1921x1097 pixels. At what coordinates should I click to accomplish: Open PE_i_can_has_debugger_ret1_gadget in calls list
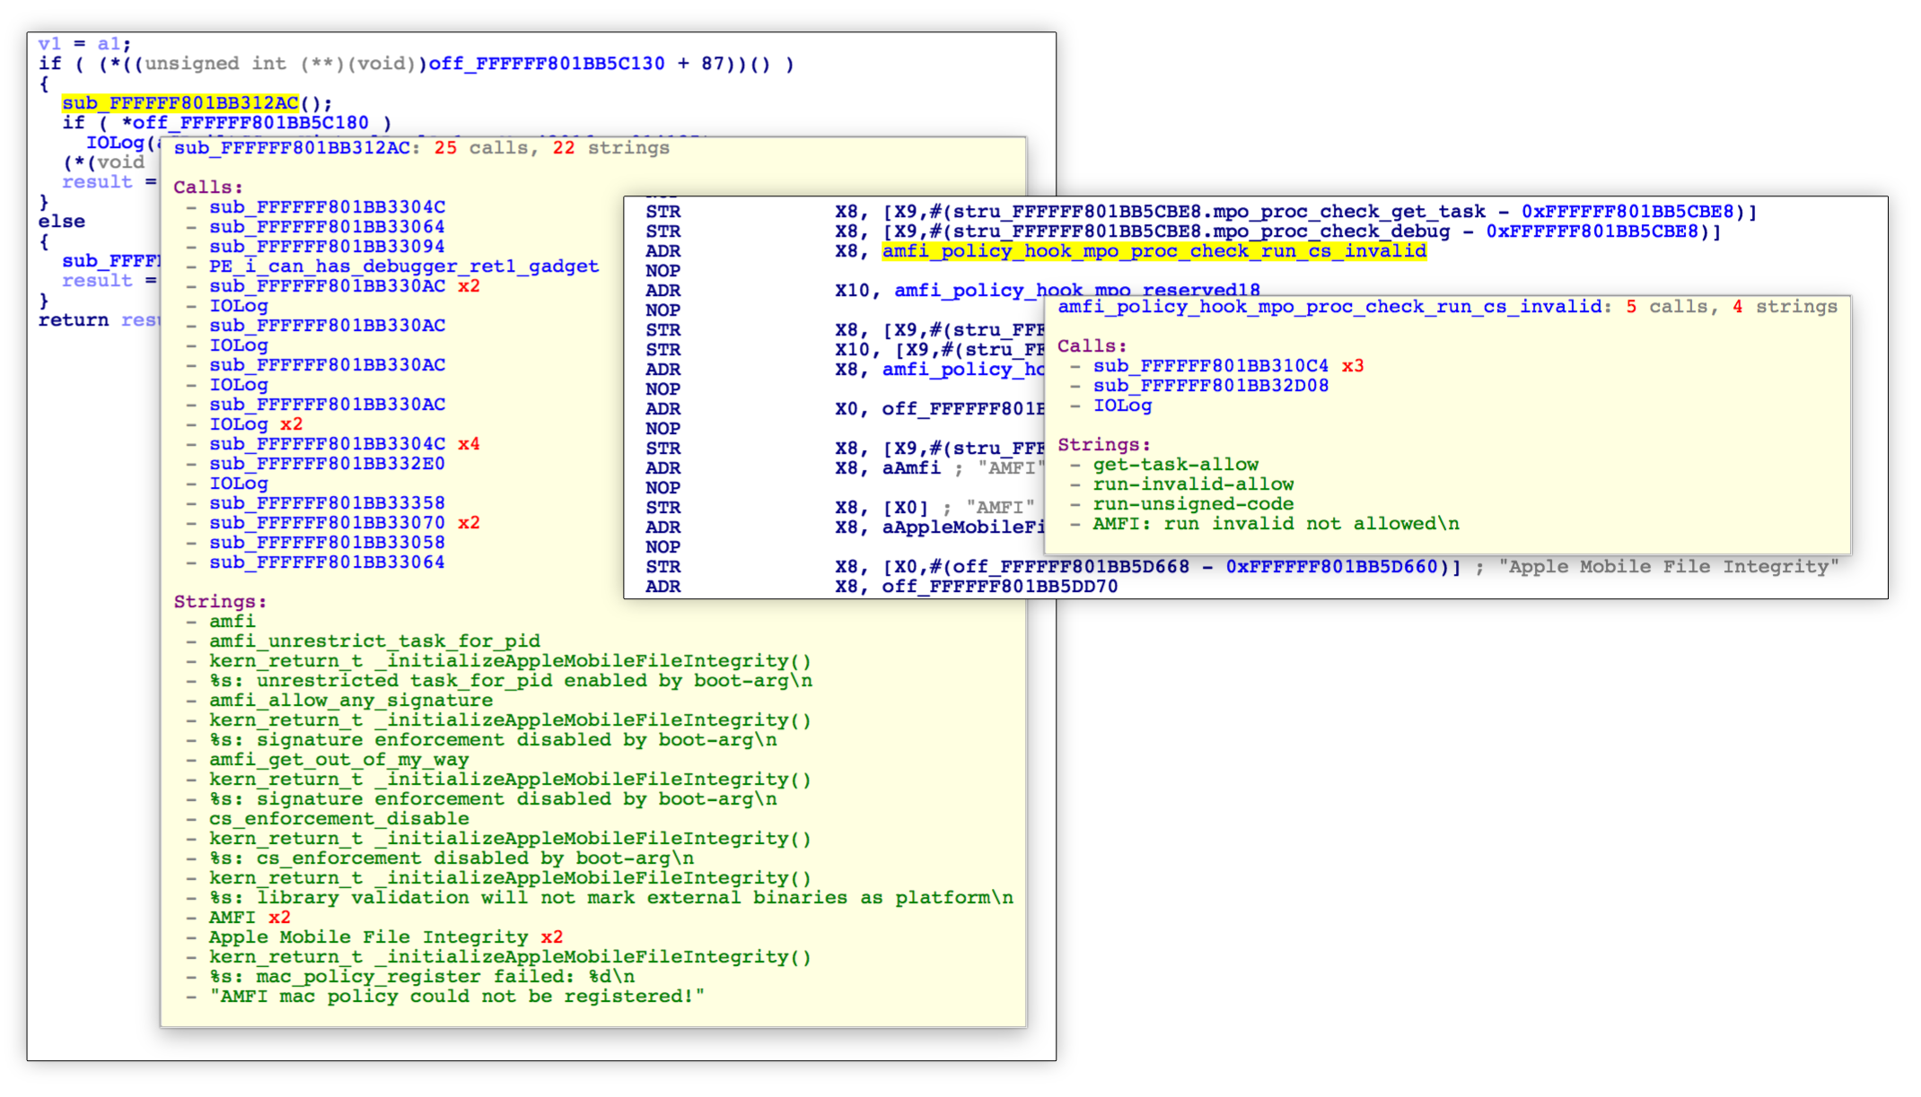pyautogui.click(x=404, y=266)
